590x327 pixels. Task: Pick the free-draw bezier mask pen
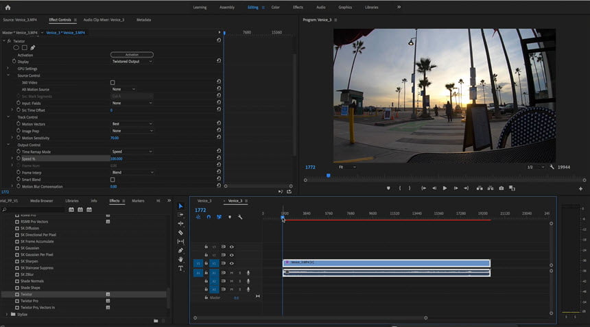33,48
